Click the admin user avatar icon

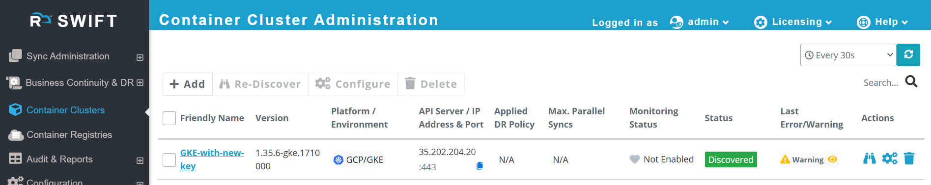coord(677,23)
